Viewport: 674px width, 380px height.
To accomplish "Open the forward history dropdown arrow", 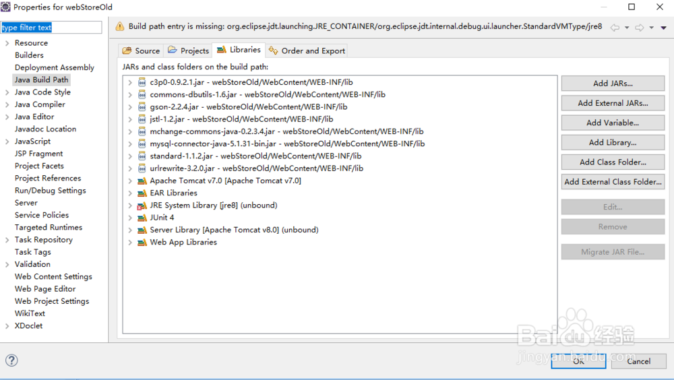I will (x=652, y=28).
